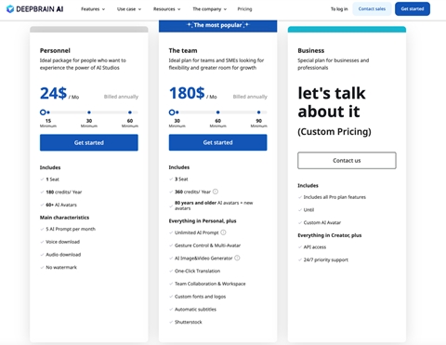The image size is (446, 345).
Task: Click the checkmark icon beside No watermark
Action: (x=42, y=268)
